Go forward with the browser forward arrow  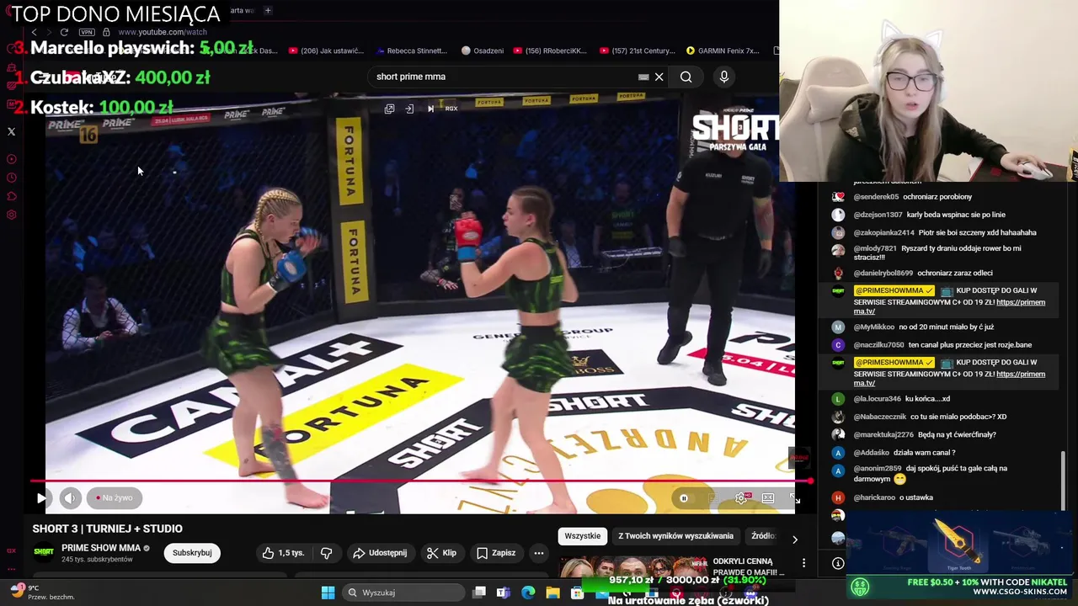[x=48, y=32]
